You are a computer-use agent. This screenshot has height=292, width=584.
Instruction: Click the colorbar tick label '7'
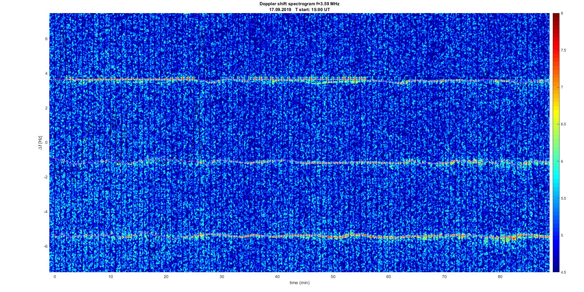pyautogui.click(x=562, y=87)
